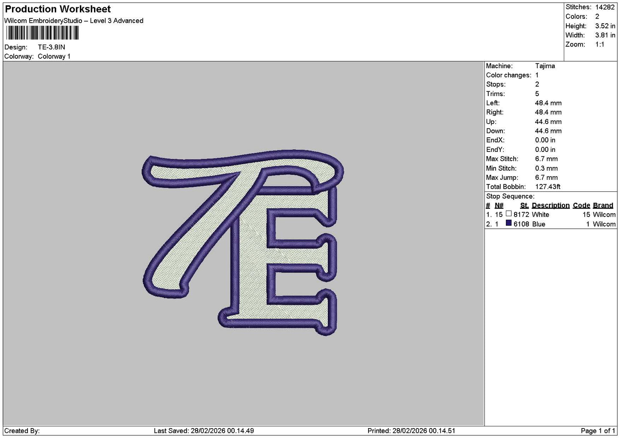Click the Stitches value 14282

pos(605,7)
